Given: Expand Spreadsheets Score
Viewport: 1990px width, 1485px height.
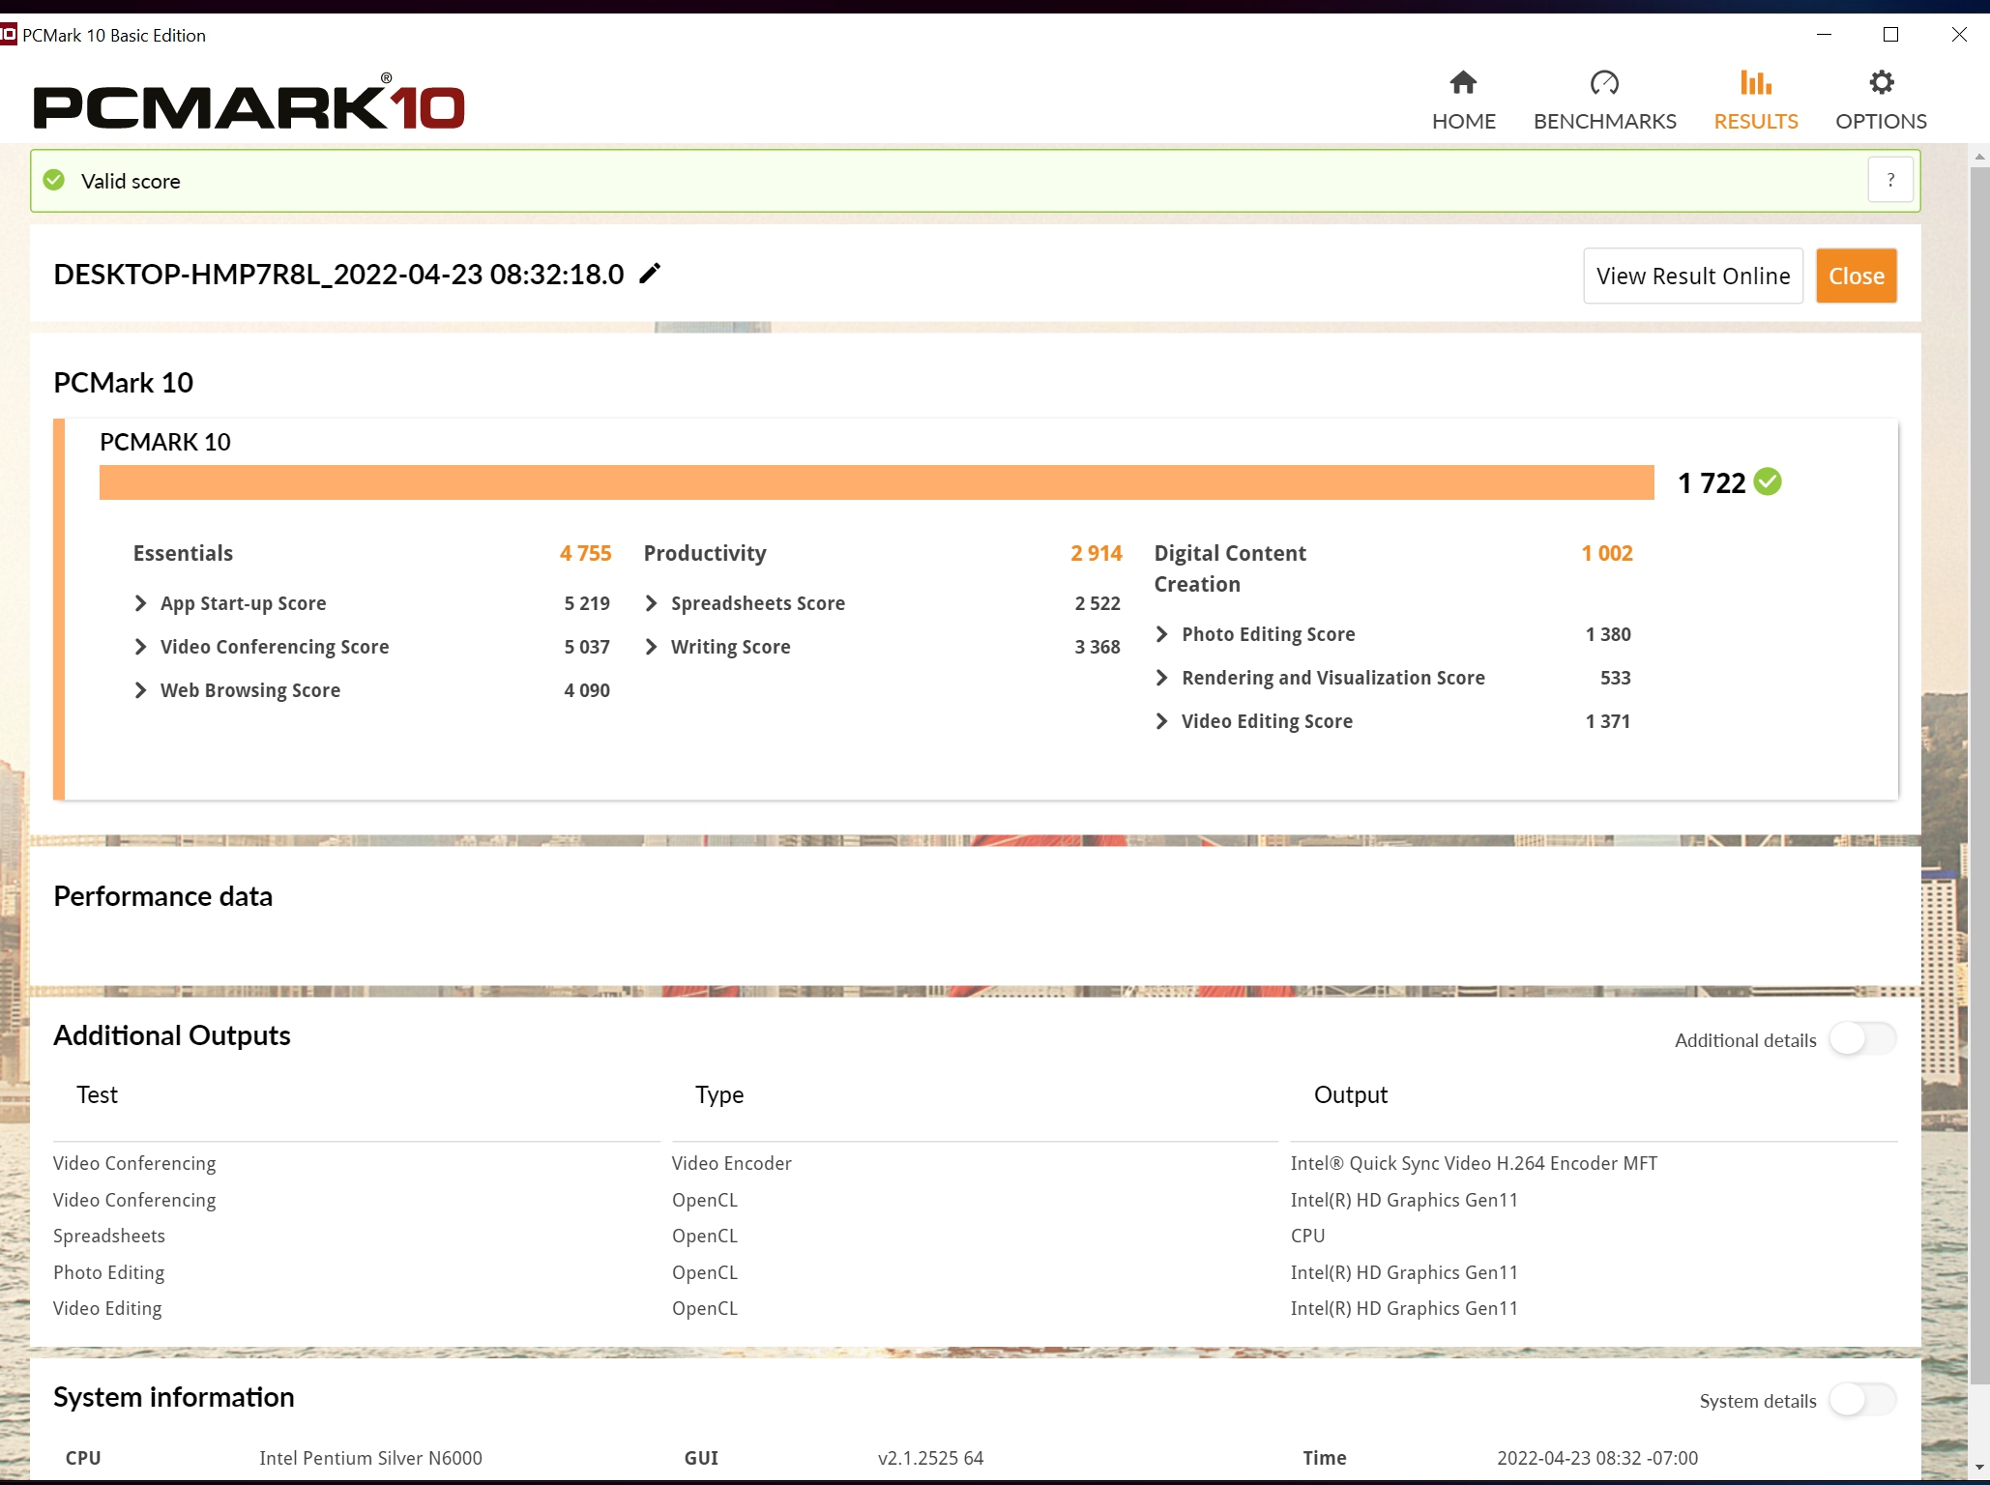Looking at the screenshot, I should click(651, 603).
